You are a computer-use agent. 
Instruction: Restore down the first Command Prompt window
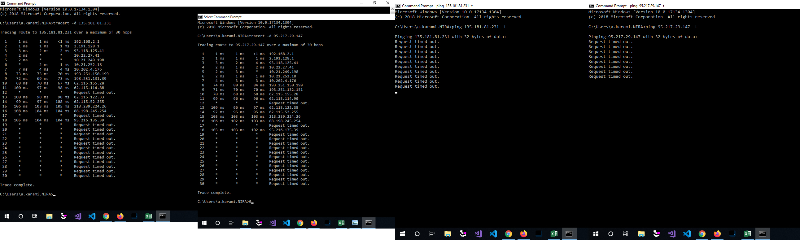[374, 3]
